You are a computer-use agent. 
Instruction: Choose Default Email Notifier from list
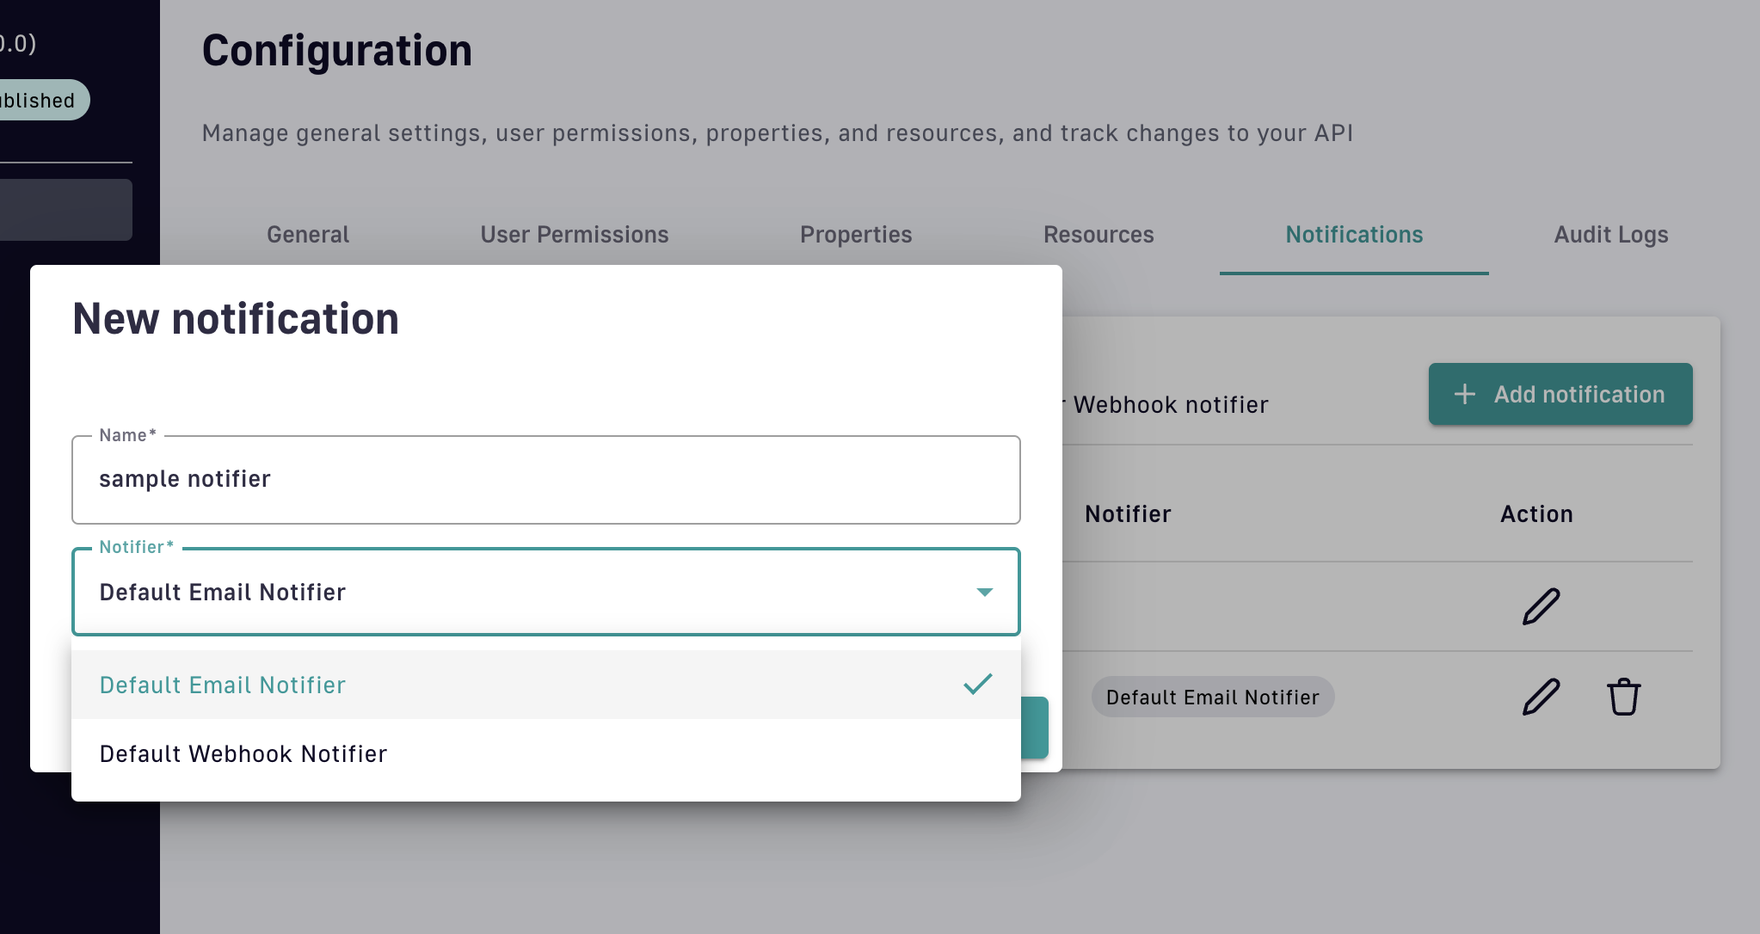(x=223, y=685)
